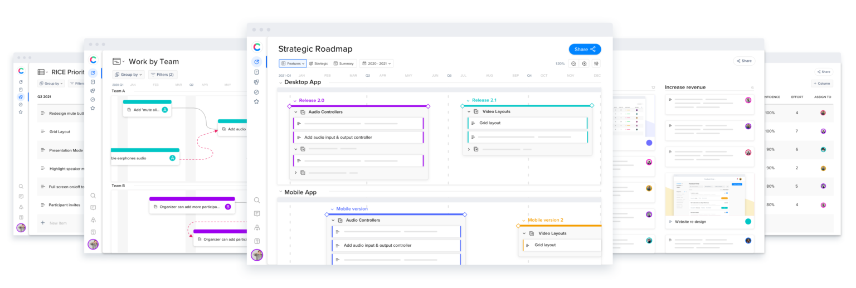Collapse the Release 2.0 group
The image size is (856, 288).
pyautogui.click(x=295, y=101)
